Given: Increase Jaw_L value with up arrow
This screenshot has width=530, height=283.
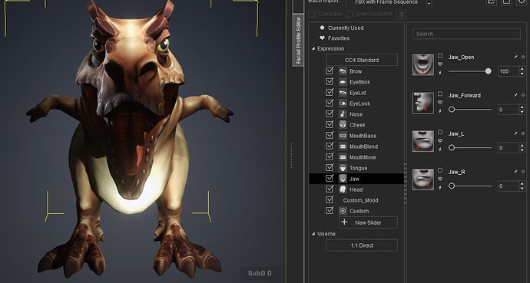Looking at the screenshot, I should coord(522,146).
